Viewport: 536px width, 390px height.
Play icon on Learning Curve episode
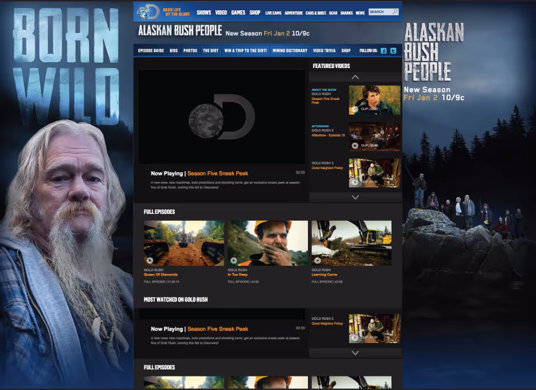[317, 260]
